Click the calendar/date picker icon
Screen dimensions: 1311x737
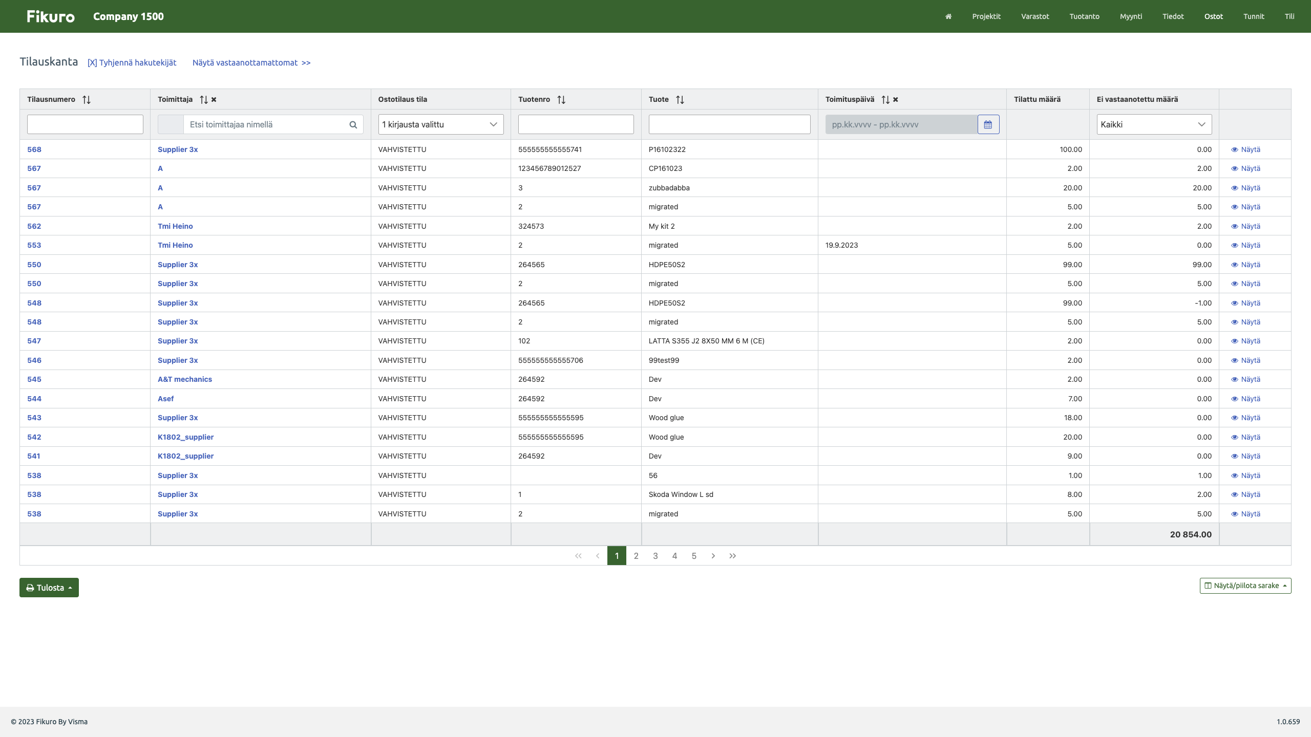(x=989, y=124)
